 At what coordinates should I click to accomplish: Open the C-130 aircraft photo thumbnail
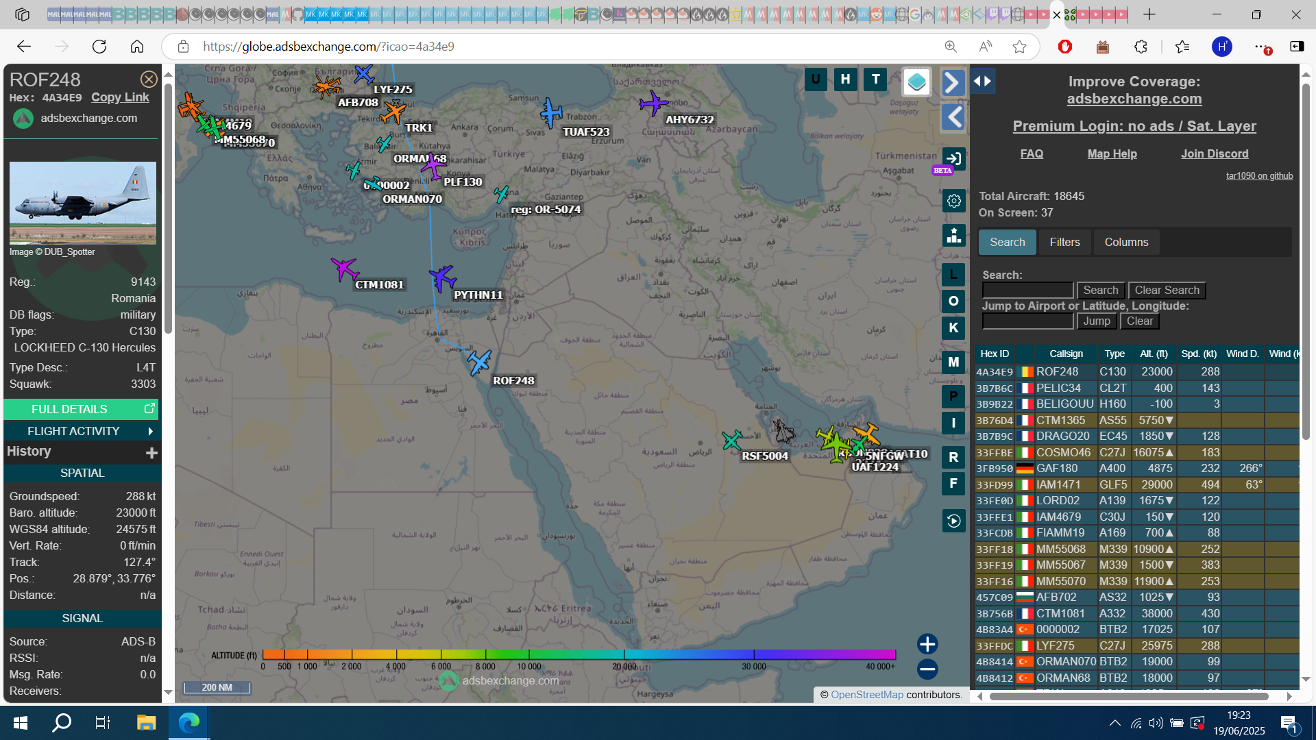pos(83,203)
